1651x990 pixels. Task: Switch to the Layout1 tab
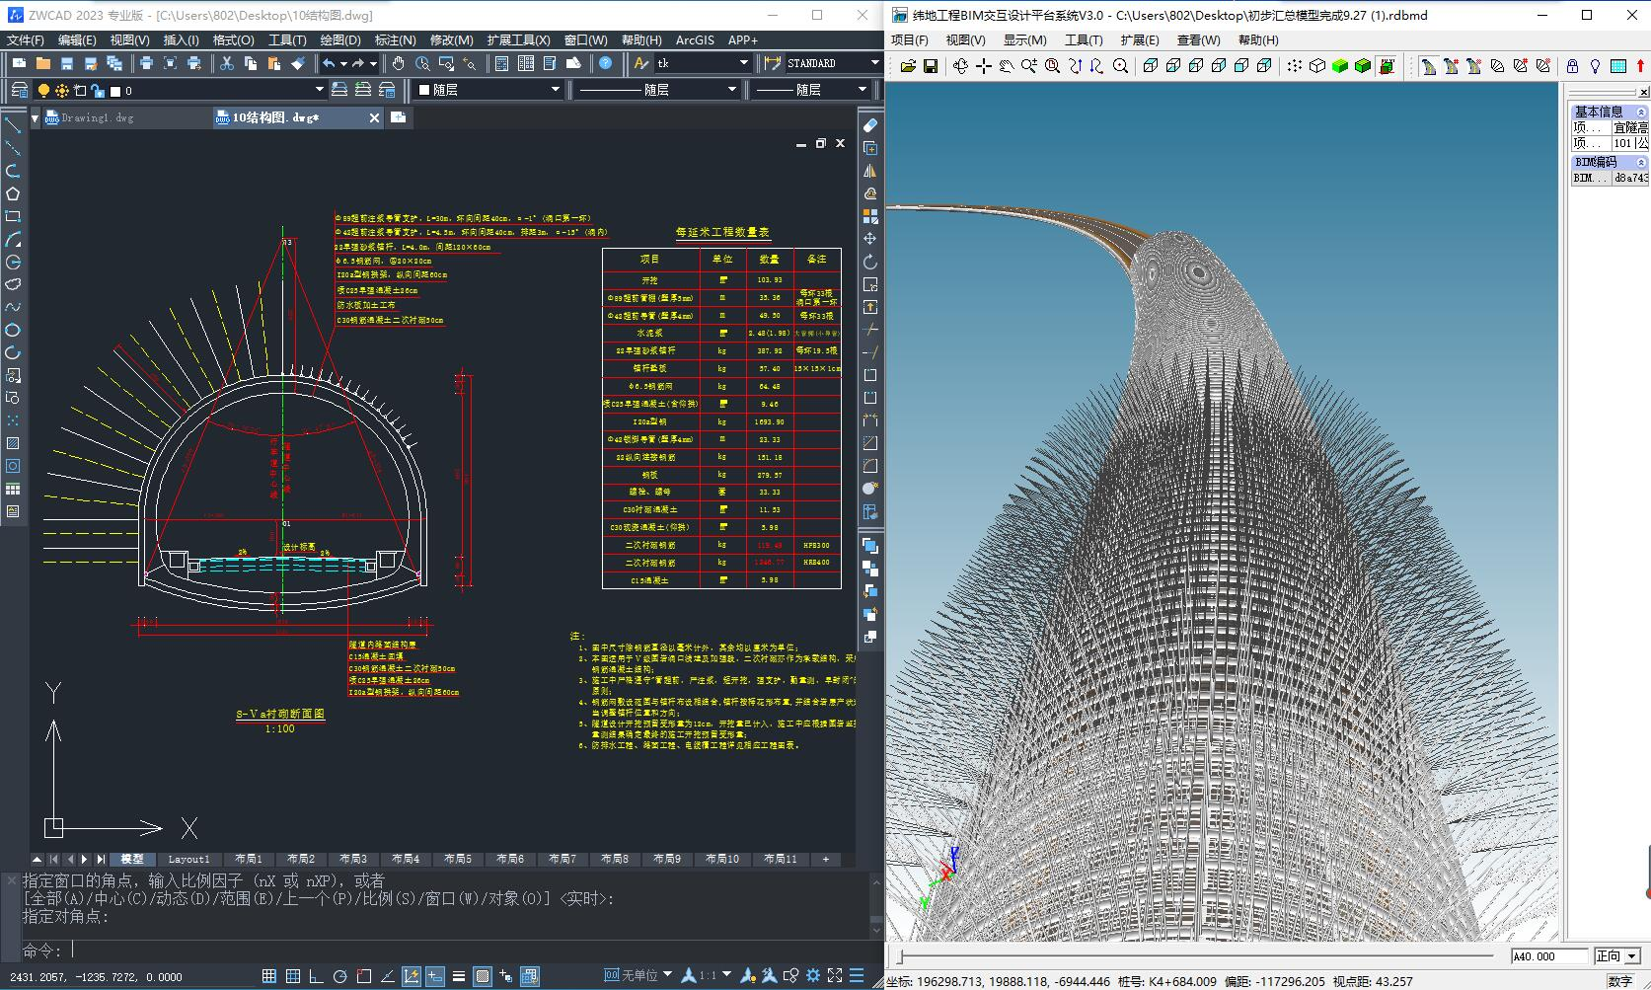(x=188, y=859)
